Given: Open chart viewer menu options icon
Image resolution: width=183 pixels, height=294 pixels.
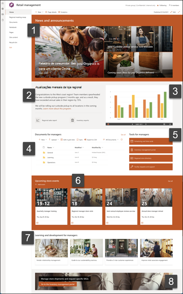Looking at the screenshot, I should [164, 124].
